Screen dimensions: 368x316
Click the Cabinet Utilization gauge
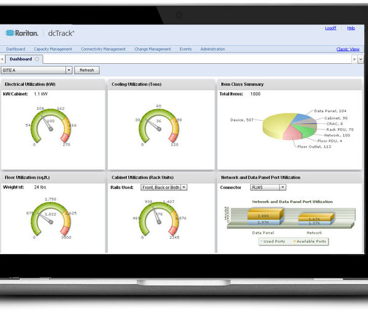point(159,219)
